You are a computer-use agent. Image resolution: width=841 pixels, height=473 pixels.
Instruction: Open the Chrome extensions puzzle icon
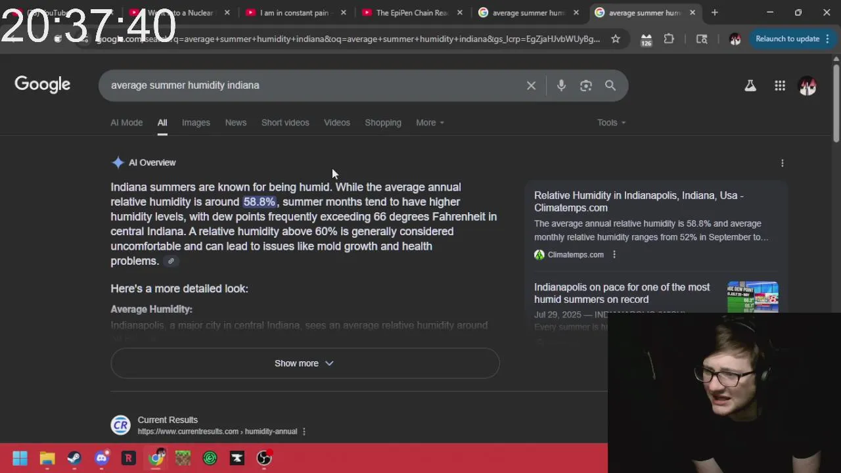tap(669, 39)
